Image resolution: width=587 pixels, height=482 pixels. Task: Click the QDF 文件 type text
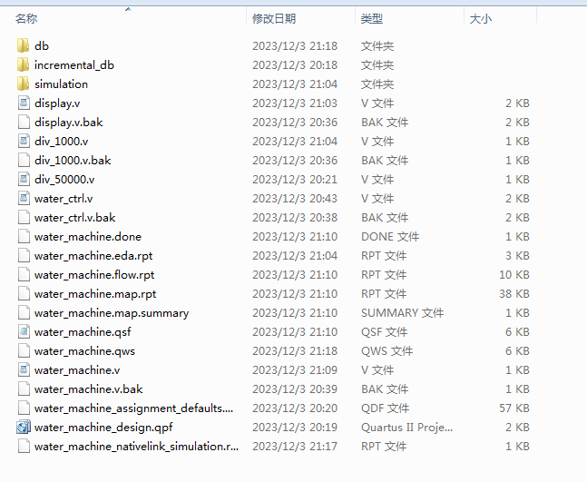[x=386, y=408]
